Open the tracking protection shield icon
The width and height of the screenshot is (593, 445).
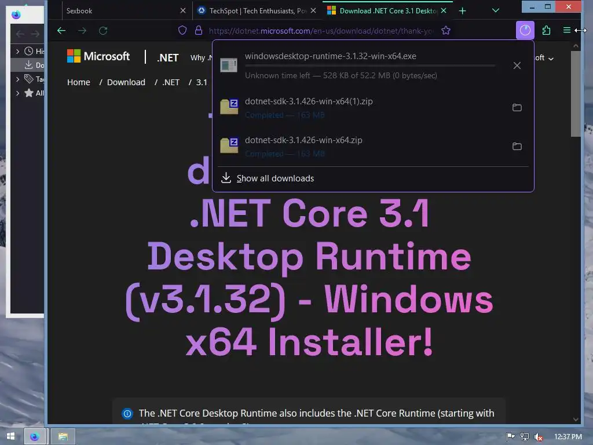pos(182,31)
